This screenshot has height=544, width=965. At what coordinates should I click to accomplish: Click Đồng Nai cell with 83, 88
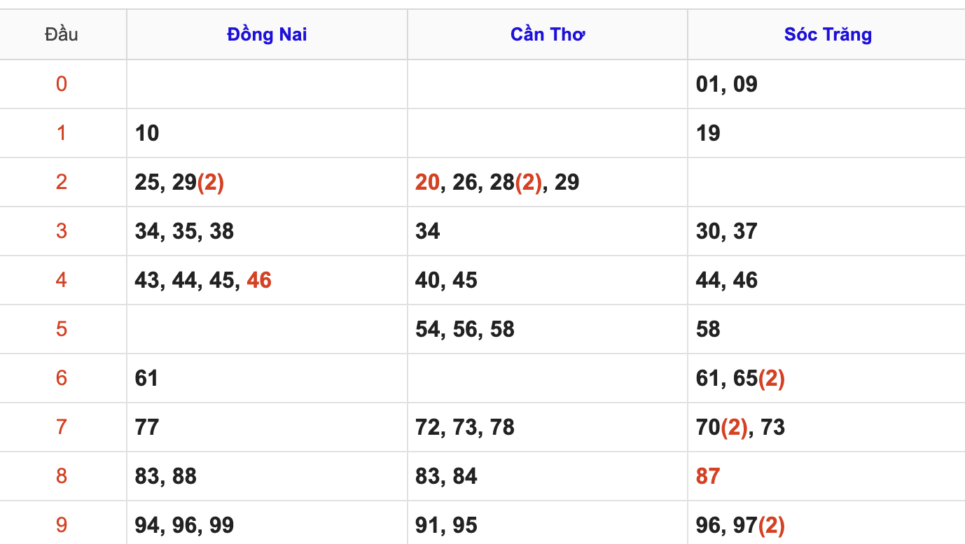tap(267, 476)
